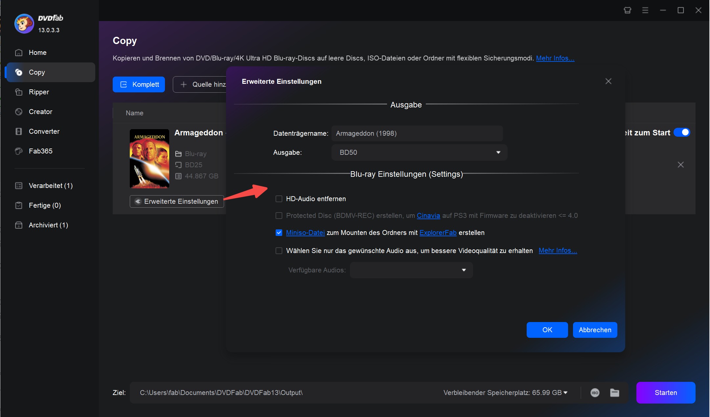Click the Starten button
Screen dimensions: 710x417
pyautogui.click(x=666, y=393)
